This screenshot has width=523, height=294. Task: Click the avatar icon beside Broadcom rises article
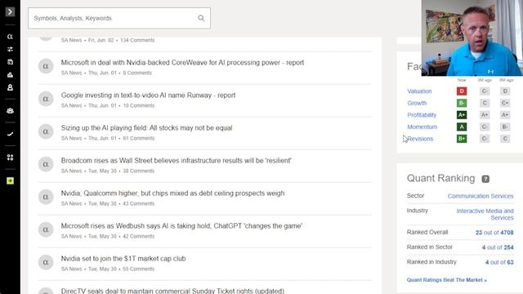[x=46, y=164]
